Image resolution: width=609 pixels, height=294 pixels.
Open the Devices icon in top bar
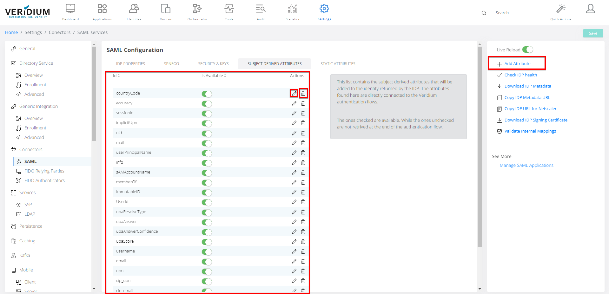click(165, 9)
